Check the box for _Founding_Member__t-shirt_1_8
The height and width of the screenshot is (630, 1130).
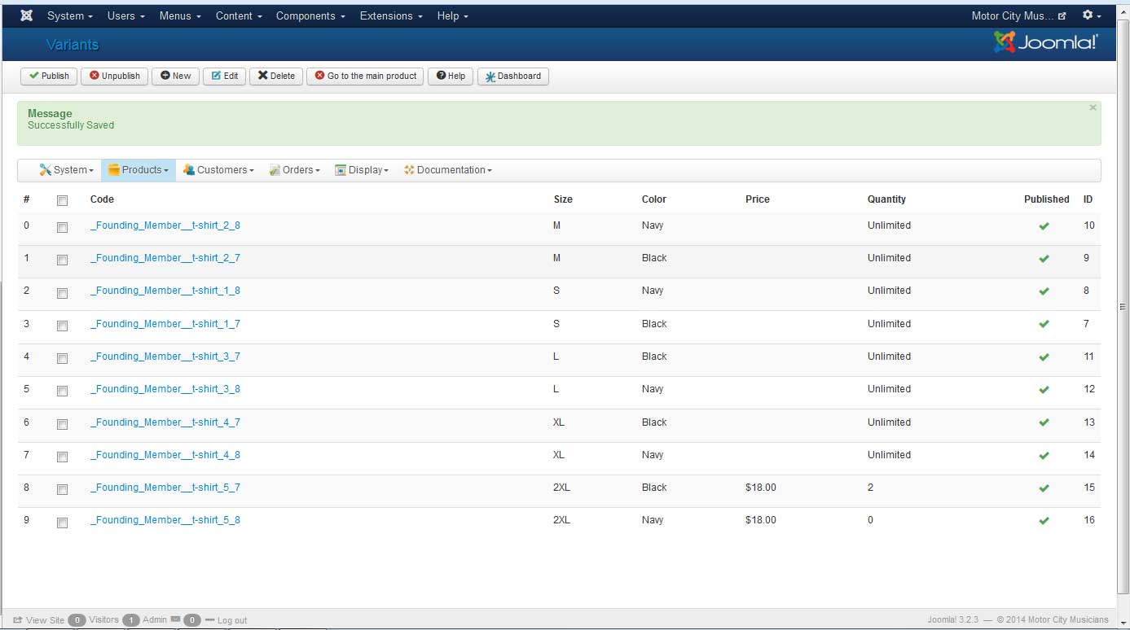point(63,293)
